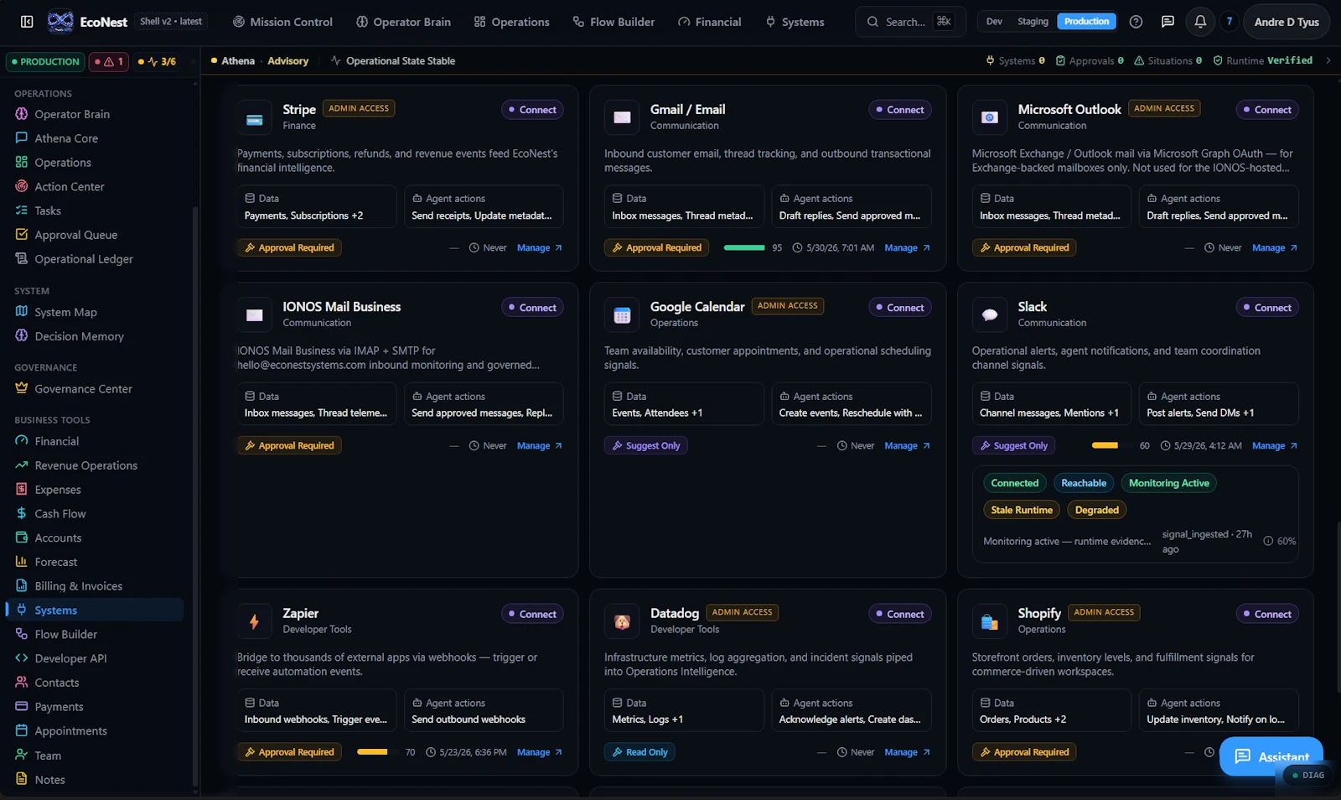Switch environment to Dev
This screenshot has height=800, width=1341.
tap(994, 22)
